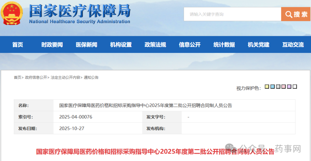Open the 机关党建 navigation item
Screen dimensions: 311x161
pos(259,45)
